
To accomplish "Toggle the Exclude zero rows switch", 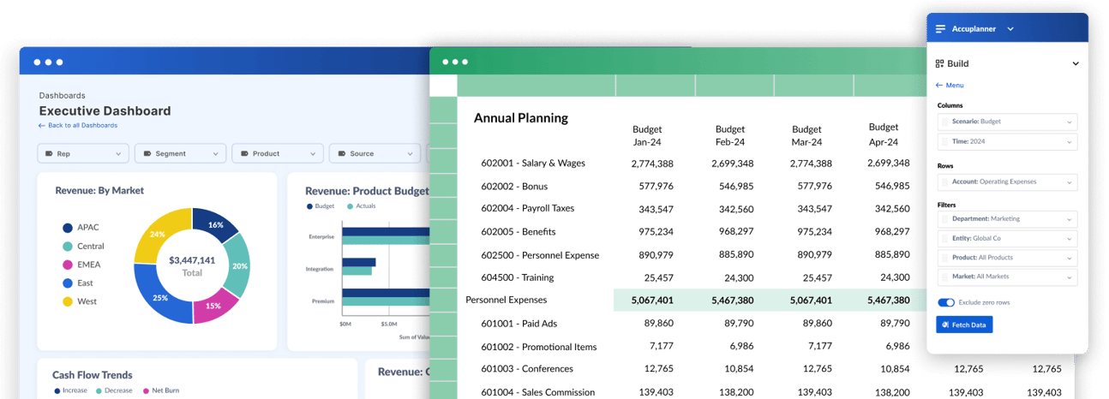I will tap(946, 302).
